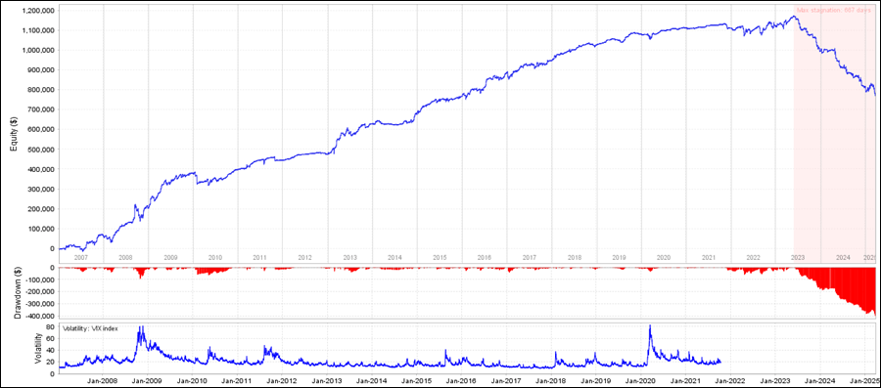Click the 2007 year label in equity chart

tap(81, 257)
